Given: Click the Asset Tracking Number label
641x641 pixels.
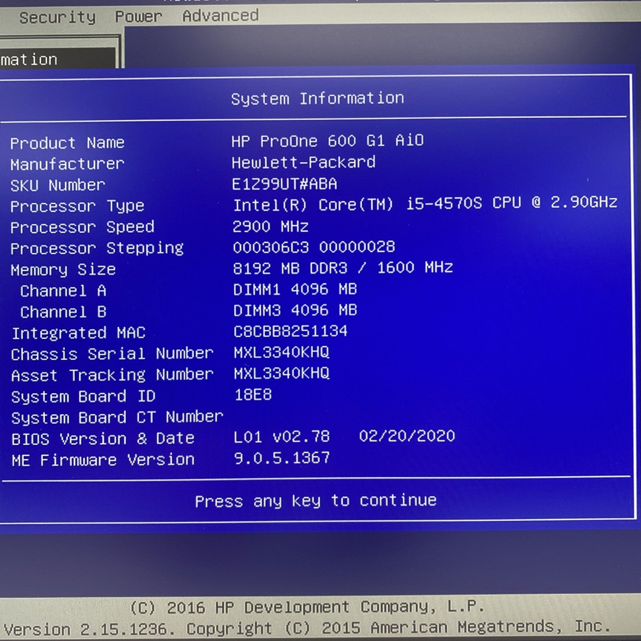Looking at the screenshot, I should 112,375.
